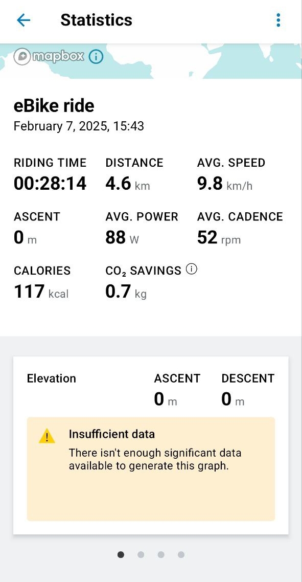Tap the 117 kcal calories value
This screenshot has height=582, width=302.
coord(41,292)
